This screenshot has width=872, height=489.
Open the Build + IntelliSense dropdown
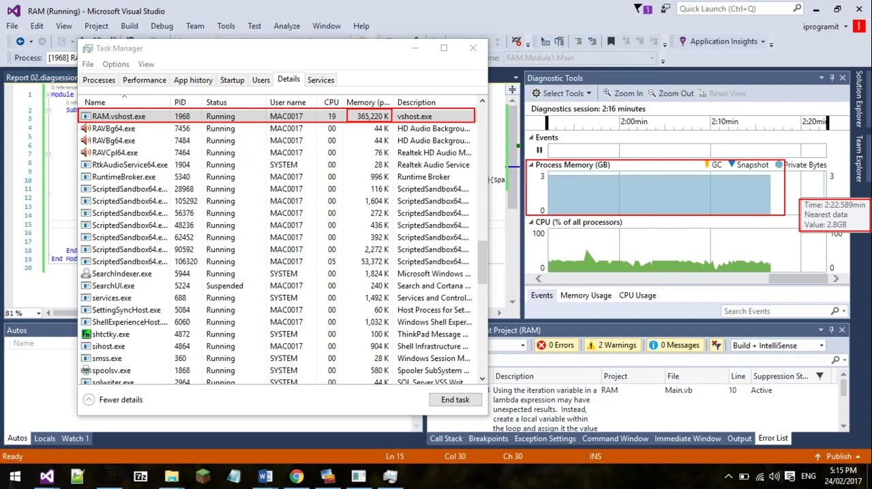pyautogui.click(x=777, y=345)
